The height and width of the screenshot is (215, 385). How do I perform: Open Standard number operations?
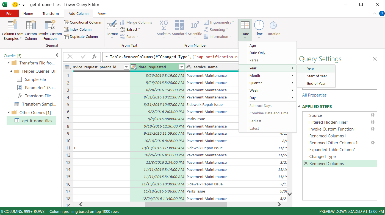tap(179, 30)
